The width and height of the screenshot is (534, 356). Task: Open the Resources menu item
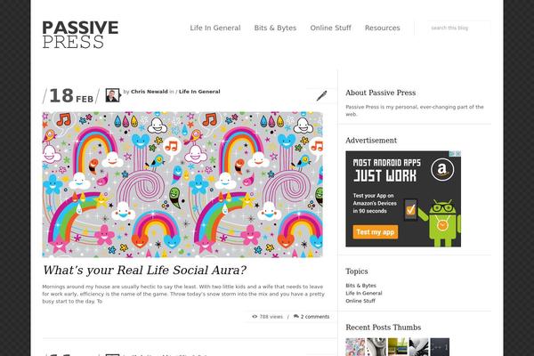tap(383, 28)
